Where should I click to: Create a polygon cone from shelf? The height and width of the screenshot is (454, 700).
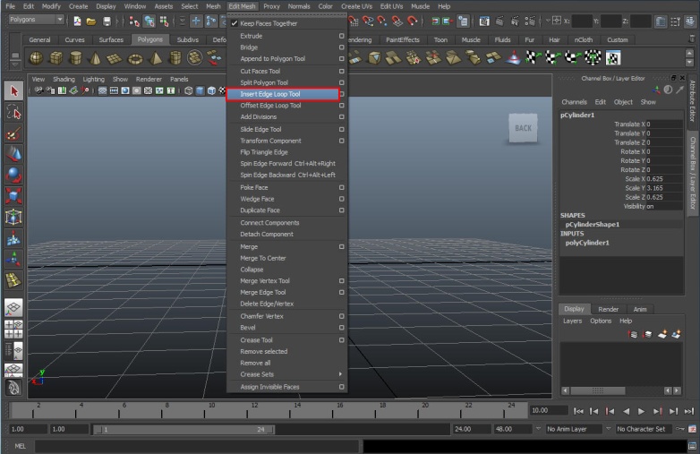[95, 58]
